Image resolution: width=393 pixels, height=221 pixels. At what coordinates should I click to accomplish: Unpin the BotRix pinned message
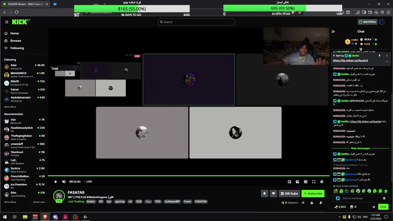379,56
